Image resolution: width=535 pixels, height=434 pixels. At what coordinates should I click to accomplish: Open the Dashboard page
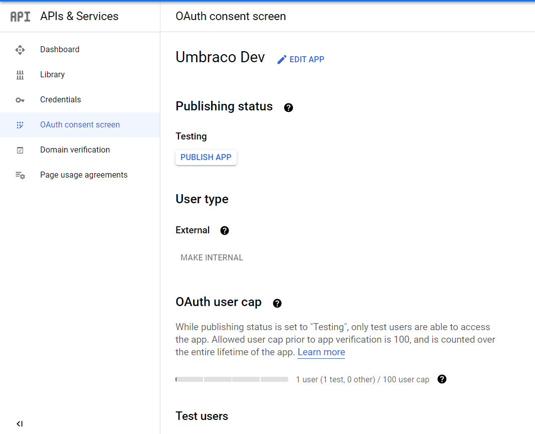pos(80,50)
